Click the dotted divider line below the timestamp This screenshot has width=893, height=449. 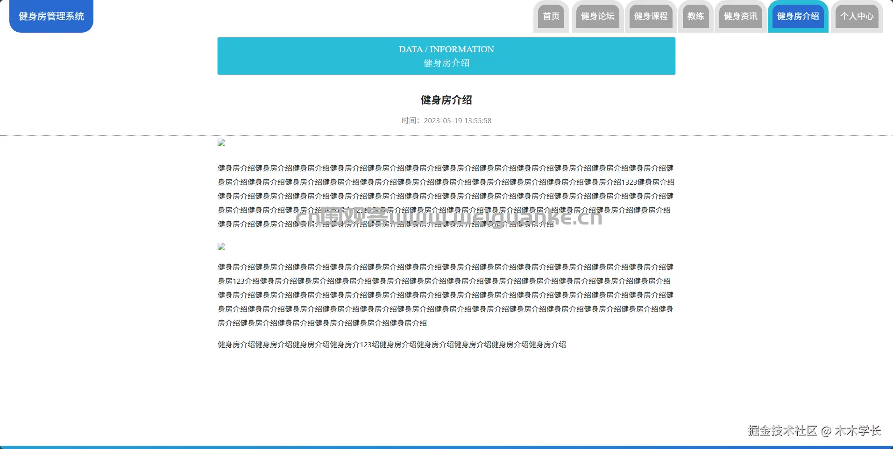pyautogui.click(x=446, y=134)
